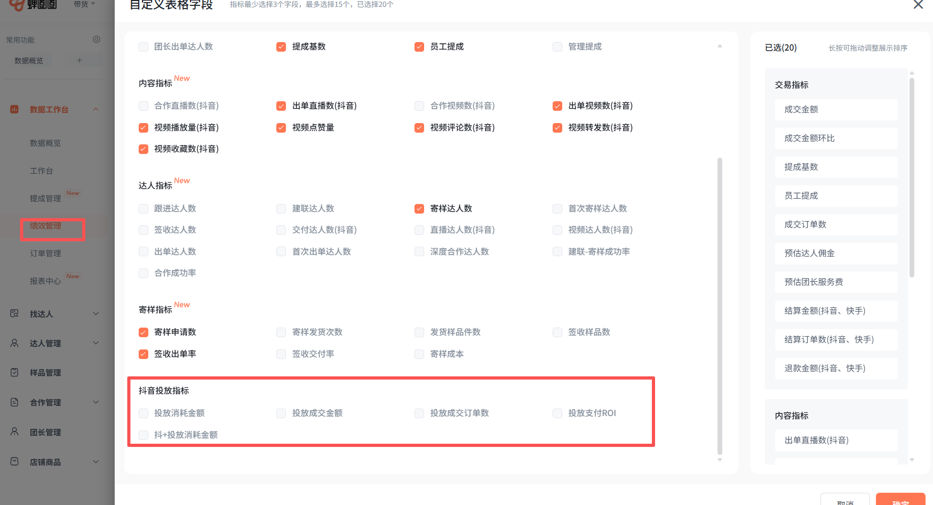Select the 成交金额 item in selected list
This screenshot has width=933, height=505.
836,110
